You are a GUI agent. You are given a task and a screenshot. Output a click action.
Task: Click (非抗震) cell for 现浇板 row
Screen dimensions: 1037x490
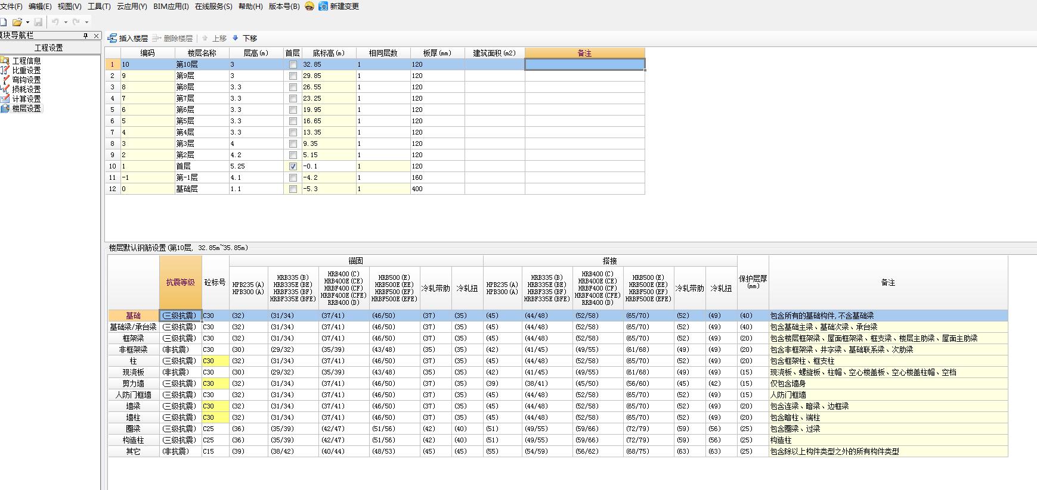click(x=181, y=372)
